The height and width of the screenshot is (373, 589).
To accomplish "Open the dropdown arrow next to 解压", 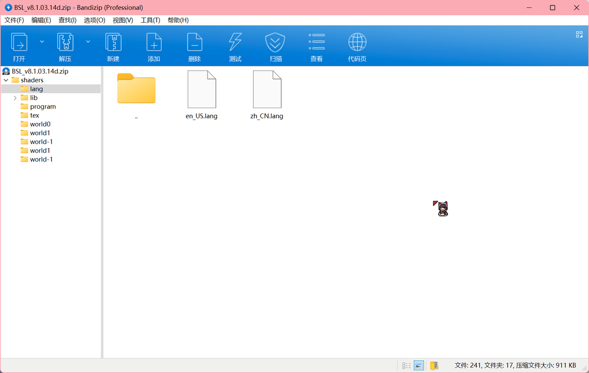I will click(88, 41).
